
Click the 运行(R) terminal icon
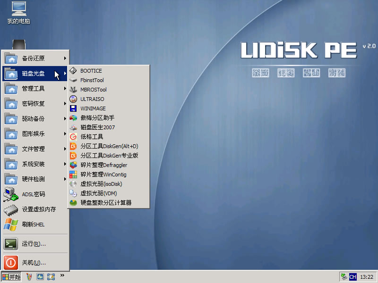coord(11,244)
